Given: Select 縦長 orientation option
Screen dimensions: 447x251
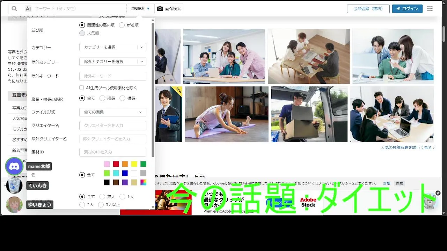Looking at the screenshot, I should [x=102, y=98].
